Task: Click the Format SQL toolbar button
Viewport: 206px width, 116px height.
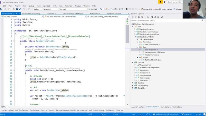Action: click(x=146, y=9)
